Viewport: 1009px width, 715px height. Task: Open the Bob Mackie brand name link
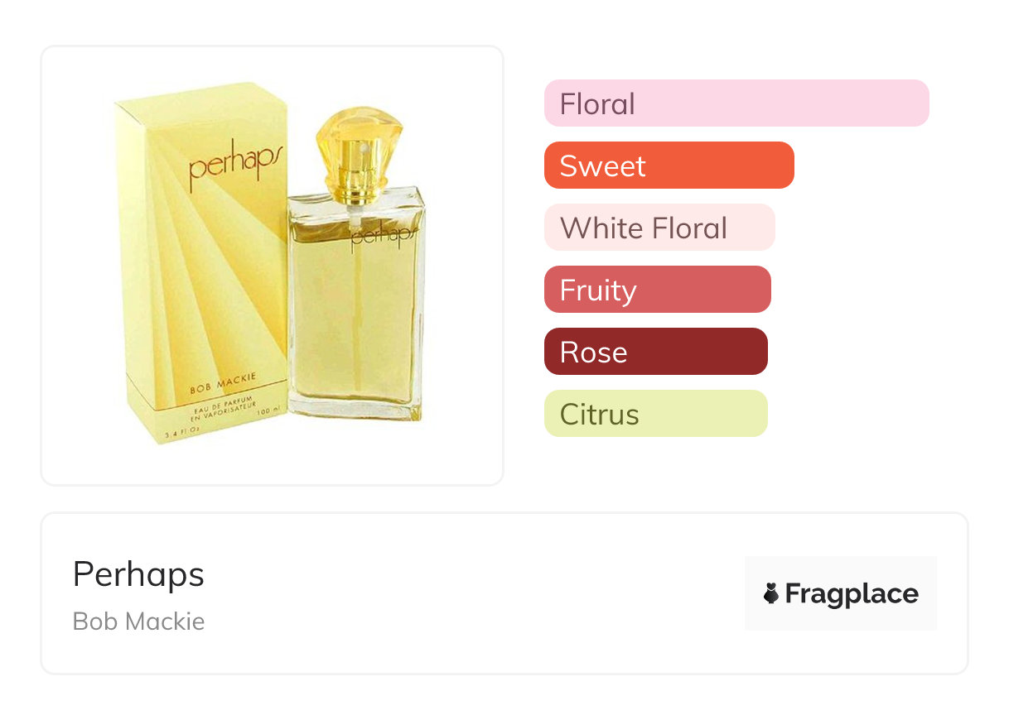click(138, 621)
